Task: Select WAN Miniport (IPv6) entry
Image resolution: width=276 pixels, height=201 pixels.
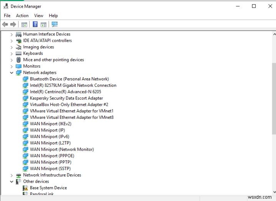Action: tap(49, 137)
